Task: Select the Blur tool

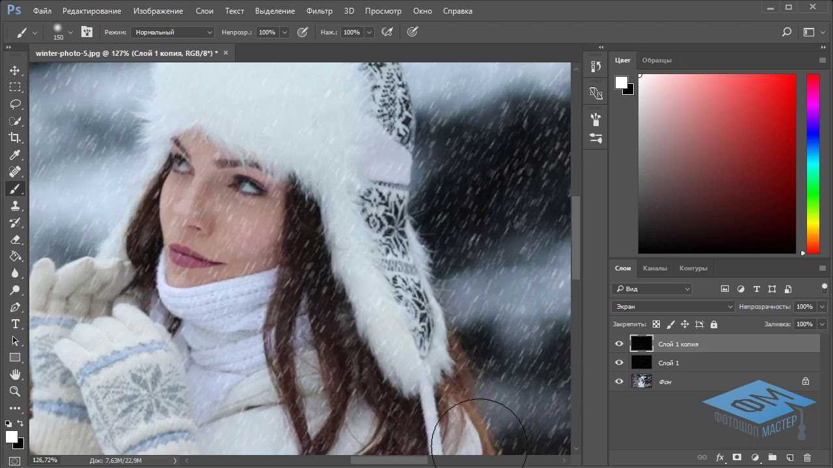Action: click(x=15, y=273)
